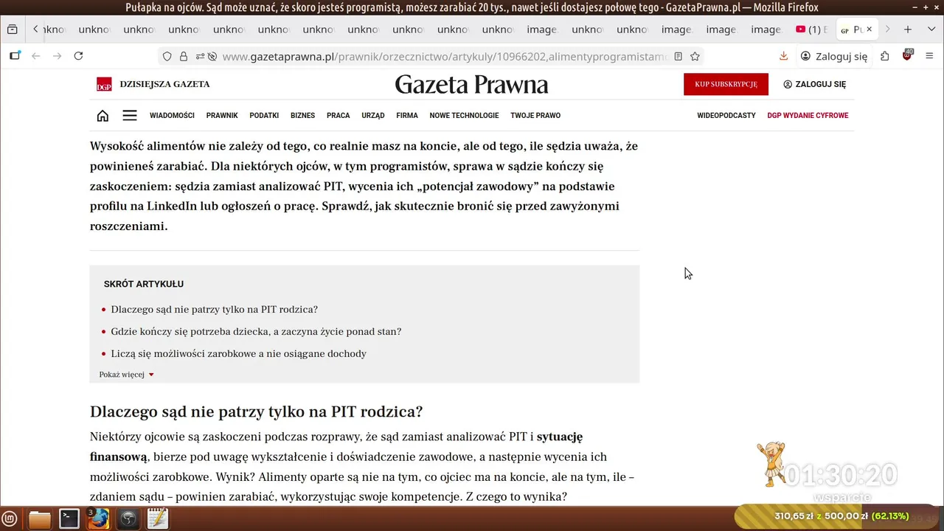Open the downloads panel

[x=783, y=56]
